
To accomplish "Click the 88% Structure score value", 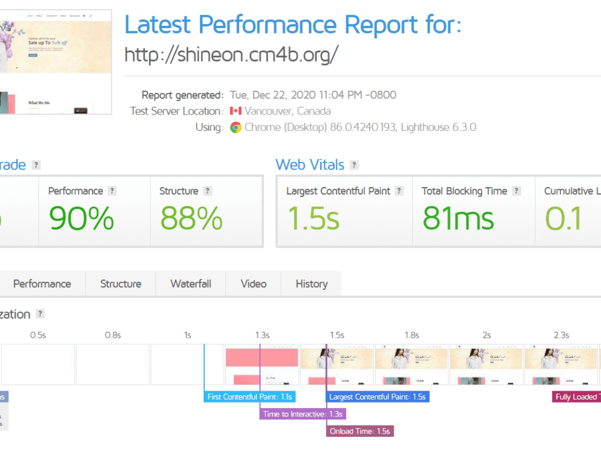I will click(x=191, y=218).
